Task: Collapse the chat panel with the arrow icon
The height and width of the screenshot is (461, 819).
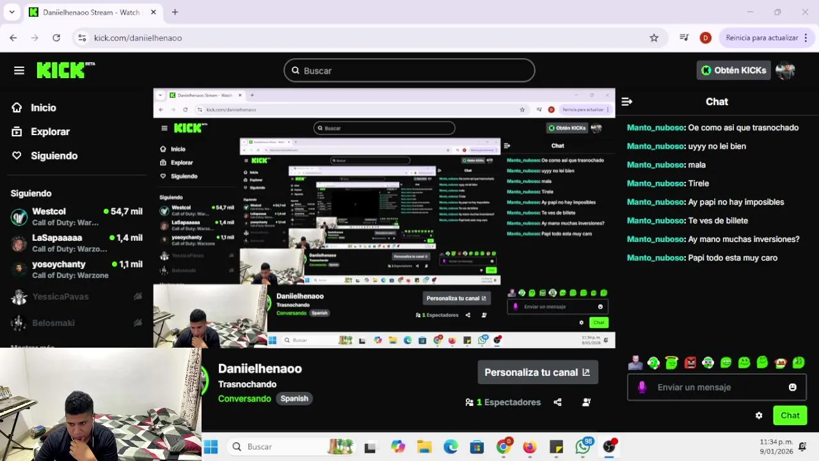Action: 627,101
